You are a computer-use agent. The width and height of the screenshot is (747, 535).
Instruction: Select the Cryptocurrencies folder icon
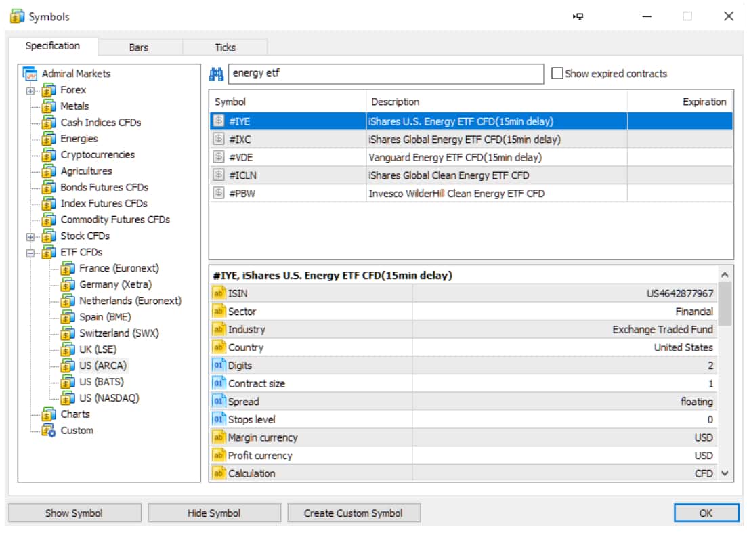(x=49, y=155)
